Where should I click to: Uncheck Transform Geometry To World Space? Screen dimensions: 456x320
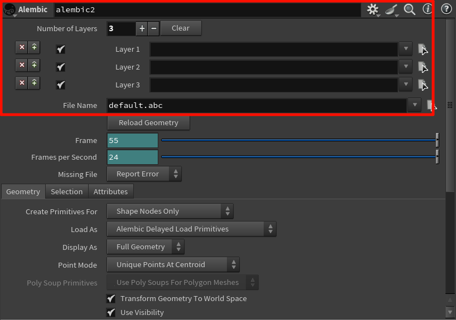[x=111, y=298]
